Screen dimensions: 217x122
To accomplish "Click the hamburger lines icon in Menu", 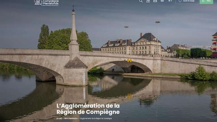I will [x=203, y=1].
